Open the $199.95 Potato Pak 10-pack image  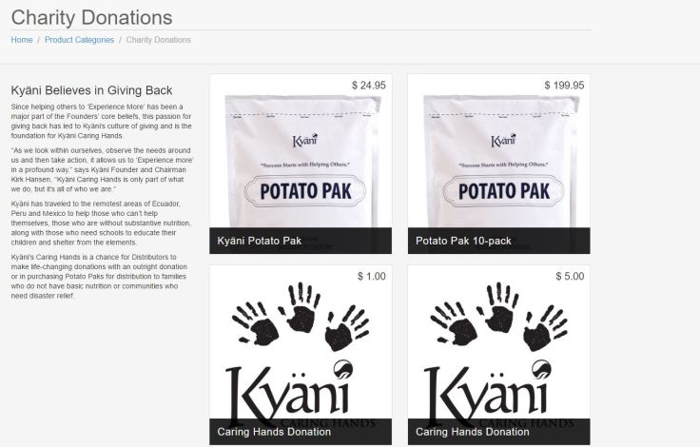(x=498, y=161)
